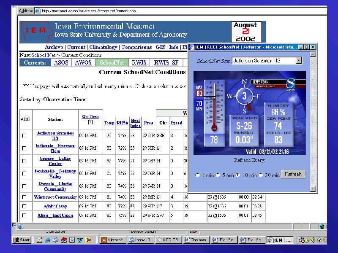Click the compass wind direction dial
338x253 pixels.
pos(244,96)
